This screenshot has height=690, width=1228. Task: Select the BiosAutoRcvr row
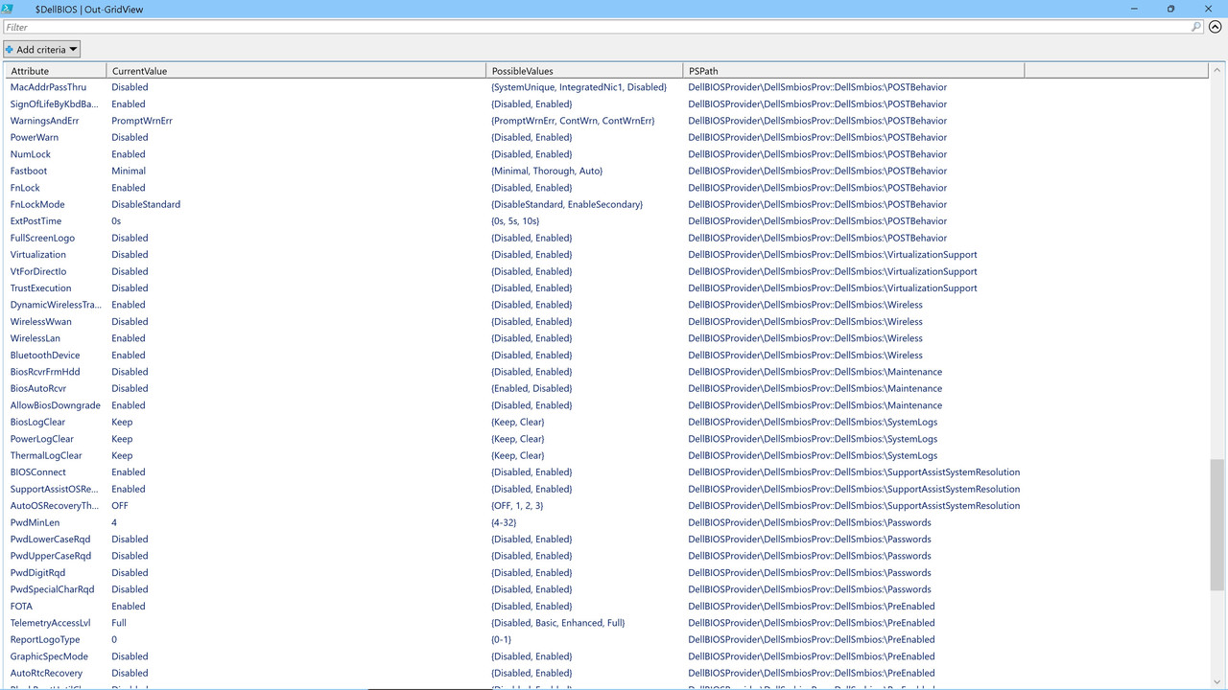point(606,389)
